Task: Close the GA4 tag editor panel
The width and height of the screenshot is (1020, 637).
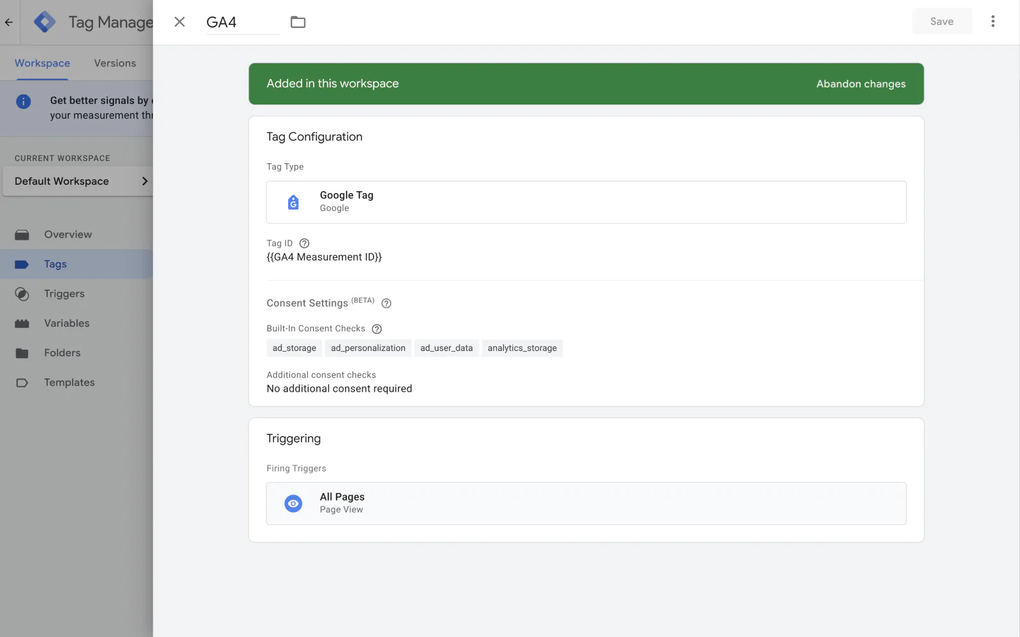Action: [180, 22]
